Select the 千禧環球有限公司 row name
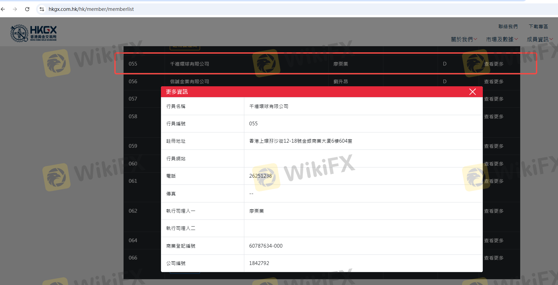 190,64
